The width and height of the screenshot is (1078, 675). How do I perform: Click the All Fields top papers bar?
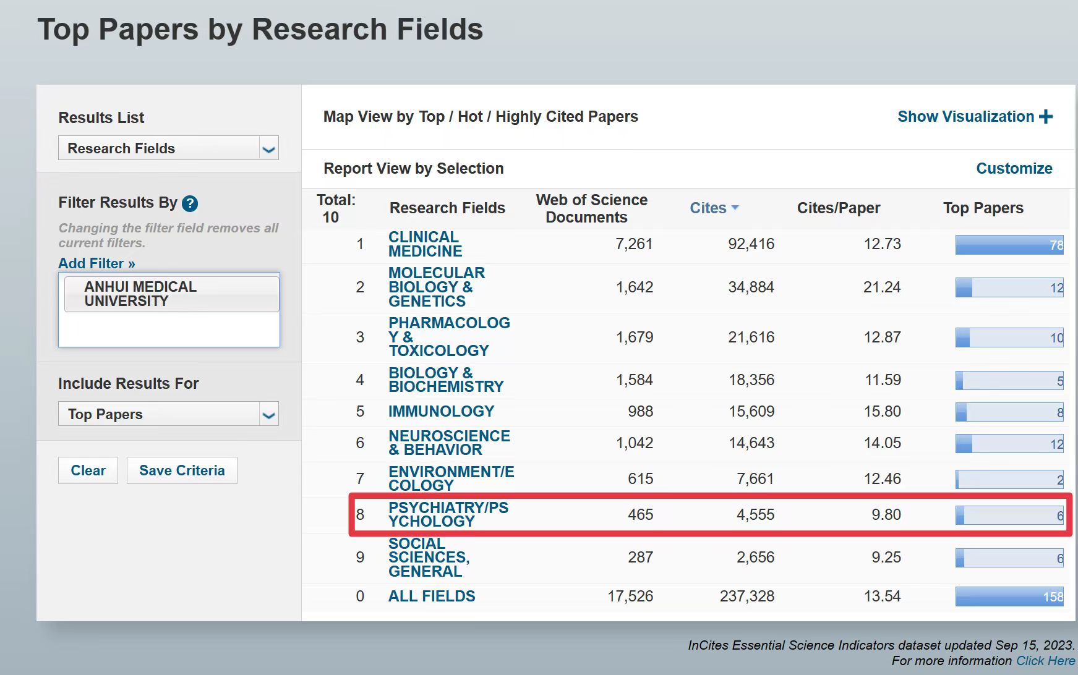[x=1009, y=596]
